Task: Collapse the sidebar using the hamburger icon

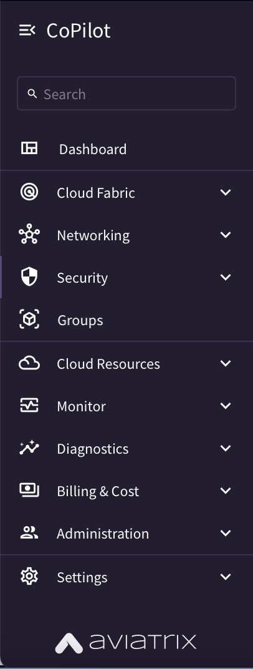Action: [x=27, y=31]
